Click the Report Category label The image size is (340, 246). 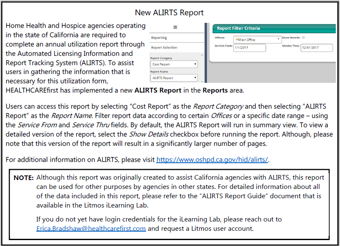(x=161, y=58)
